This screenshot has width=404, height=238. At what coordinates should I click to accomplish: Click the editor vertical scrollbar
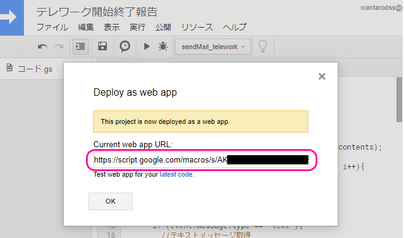(399, 100)
